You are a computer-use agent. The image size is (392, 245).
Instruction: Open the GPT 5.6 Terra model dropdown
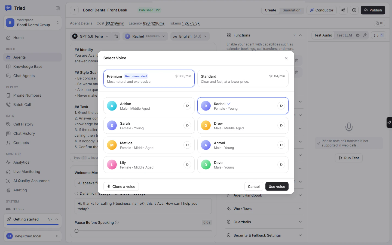pyautogui.click(x=91, y=36)
